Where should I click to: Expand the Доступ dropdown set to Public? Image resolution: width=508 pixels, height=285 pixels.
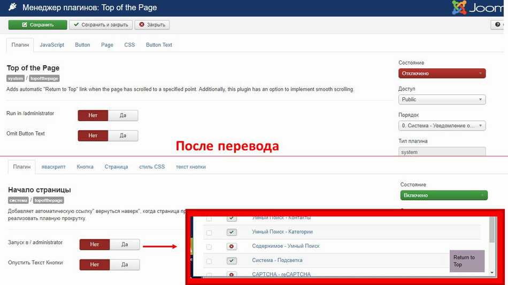point(442,99)
